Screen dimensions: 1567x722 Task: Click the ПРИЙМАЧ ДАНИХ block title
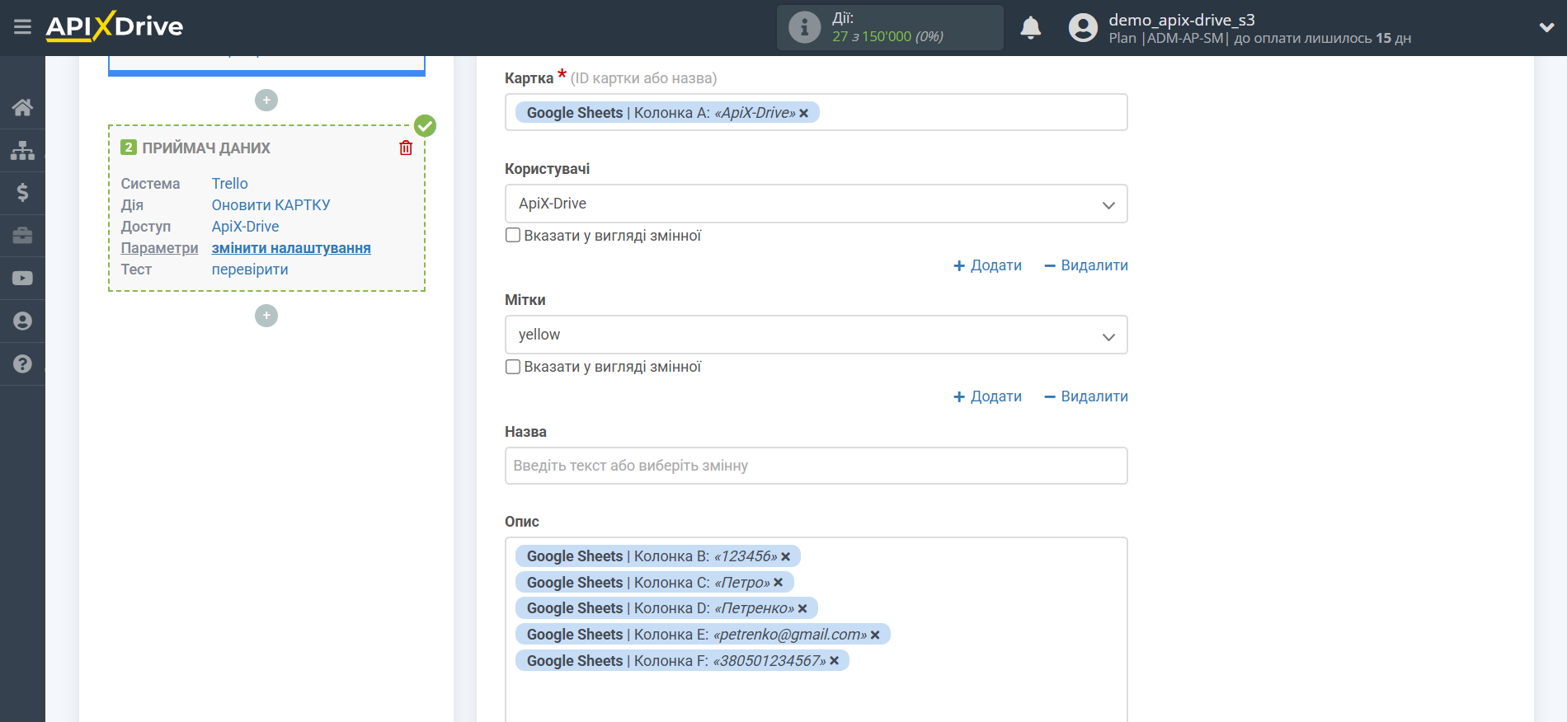pos(206,148)
